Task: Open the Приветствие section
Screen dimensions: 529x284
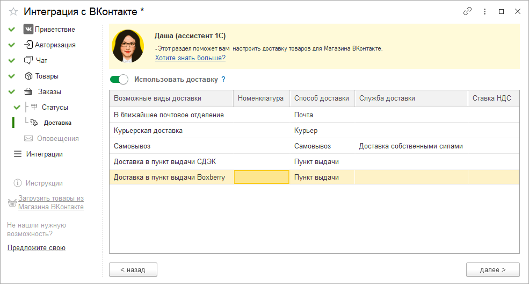Action: (55, 30)
